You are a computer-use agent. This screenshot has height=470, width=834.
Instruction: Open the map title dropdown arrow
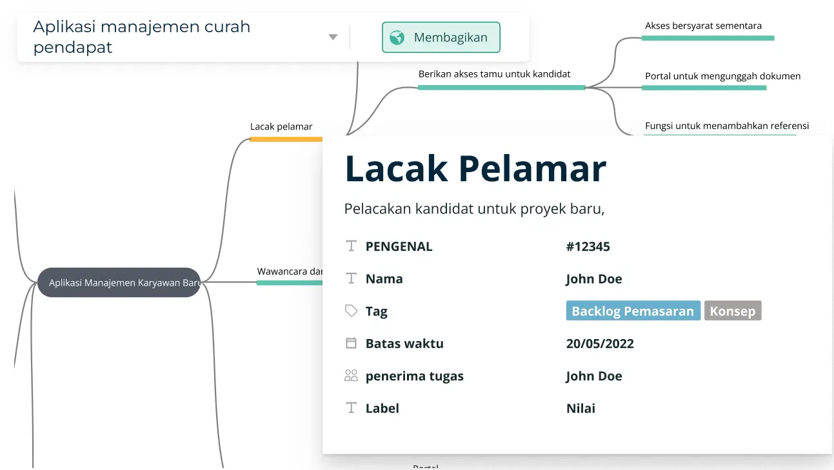pyautogui.click(x=333, y=37)
